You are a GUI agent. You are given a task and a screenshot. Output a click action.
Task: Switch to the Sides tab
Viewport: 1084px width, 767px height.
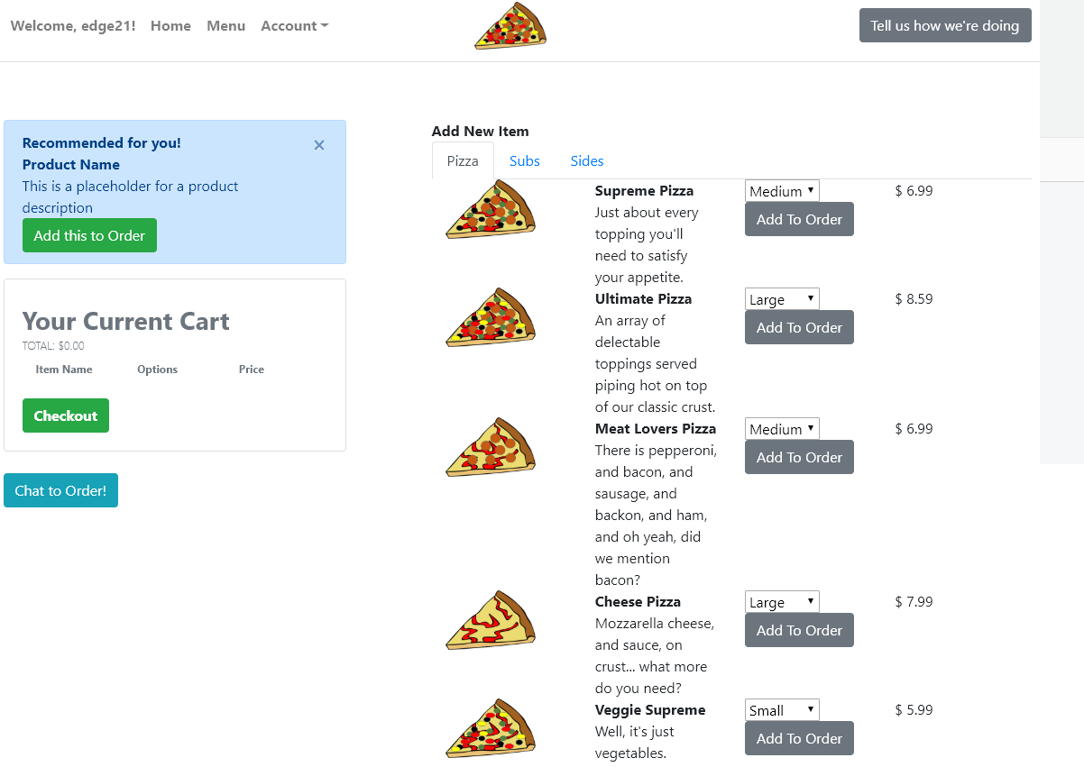(587, 161)
